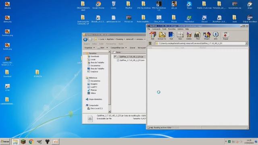Open the Google Chrome desktop shortcut
The height and width of the screenshot is (145, 258).
click(98, 5)
